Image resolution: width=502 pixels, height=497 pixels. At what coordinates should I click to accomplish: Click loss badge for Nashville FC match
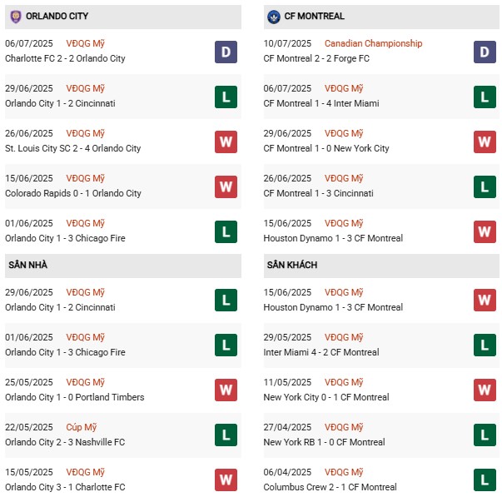tap(226, 435)
